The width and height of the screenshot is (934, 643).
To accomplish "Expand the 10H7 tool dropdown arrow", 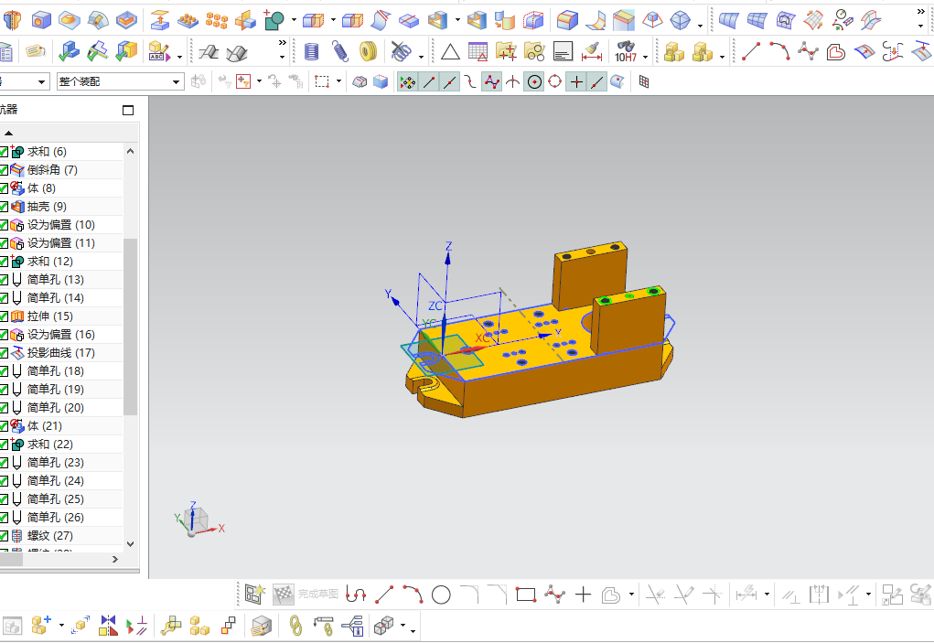I will click(645, 57).
